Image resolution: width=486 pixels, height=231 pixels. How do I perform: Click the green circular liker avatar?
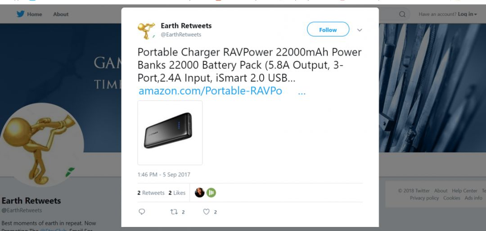[211, 193]
